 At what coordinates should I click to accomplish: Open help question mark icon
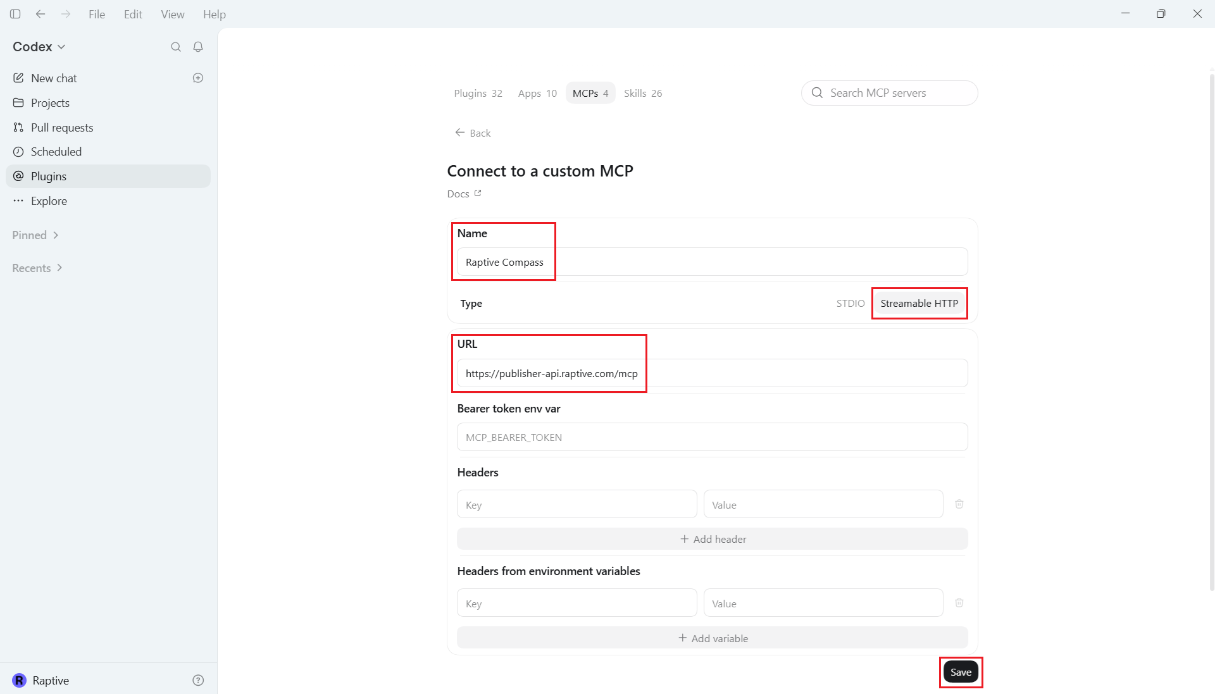(198, 680)
